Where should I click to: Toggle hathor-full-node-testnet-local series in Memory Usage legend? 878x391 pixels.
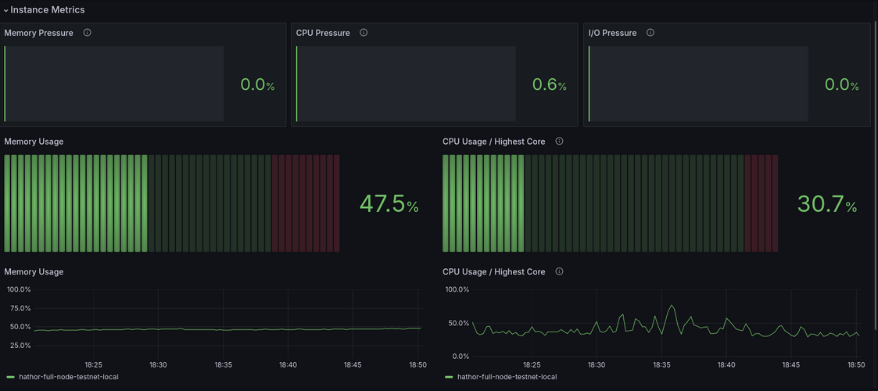click(68, 376)
